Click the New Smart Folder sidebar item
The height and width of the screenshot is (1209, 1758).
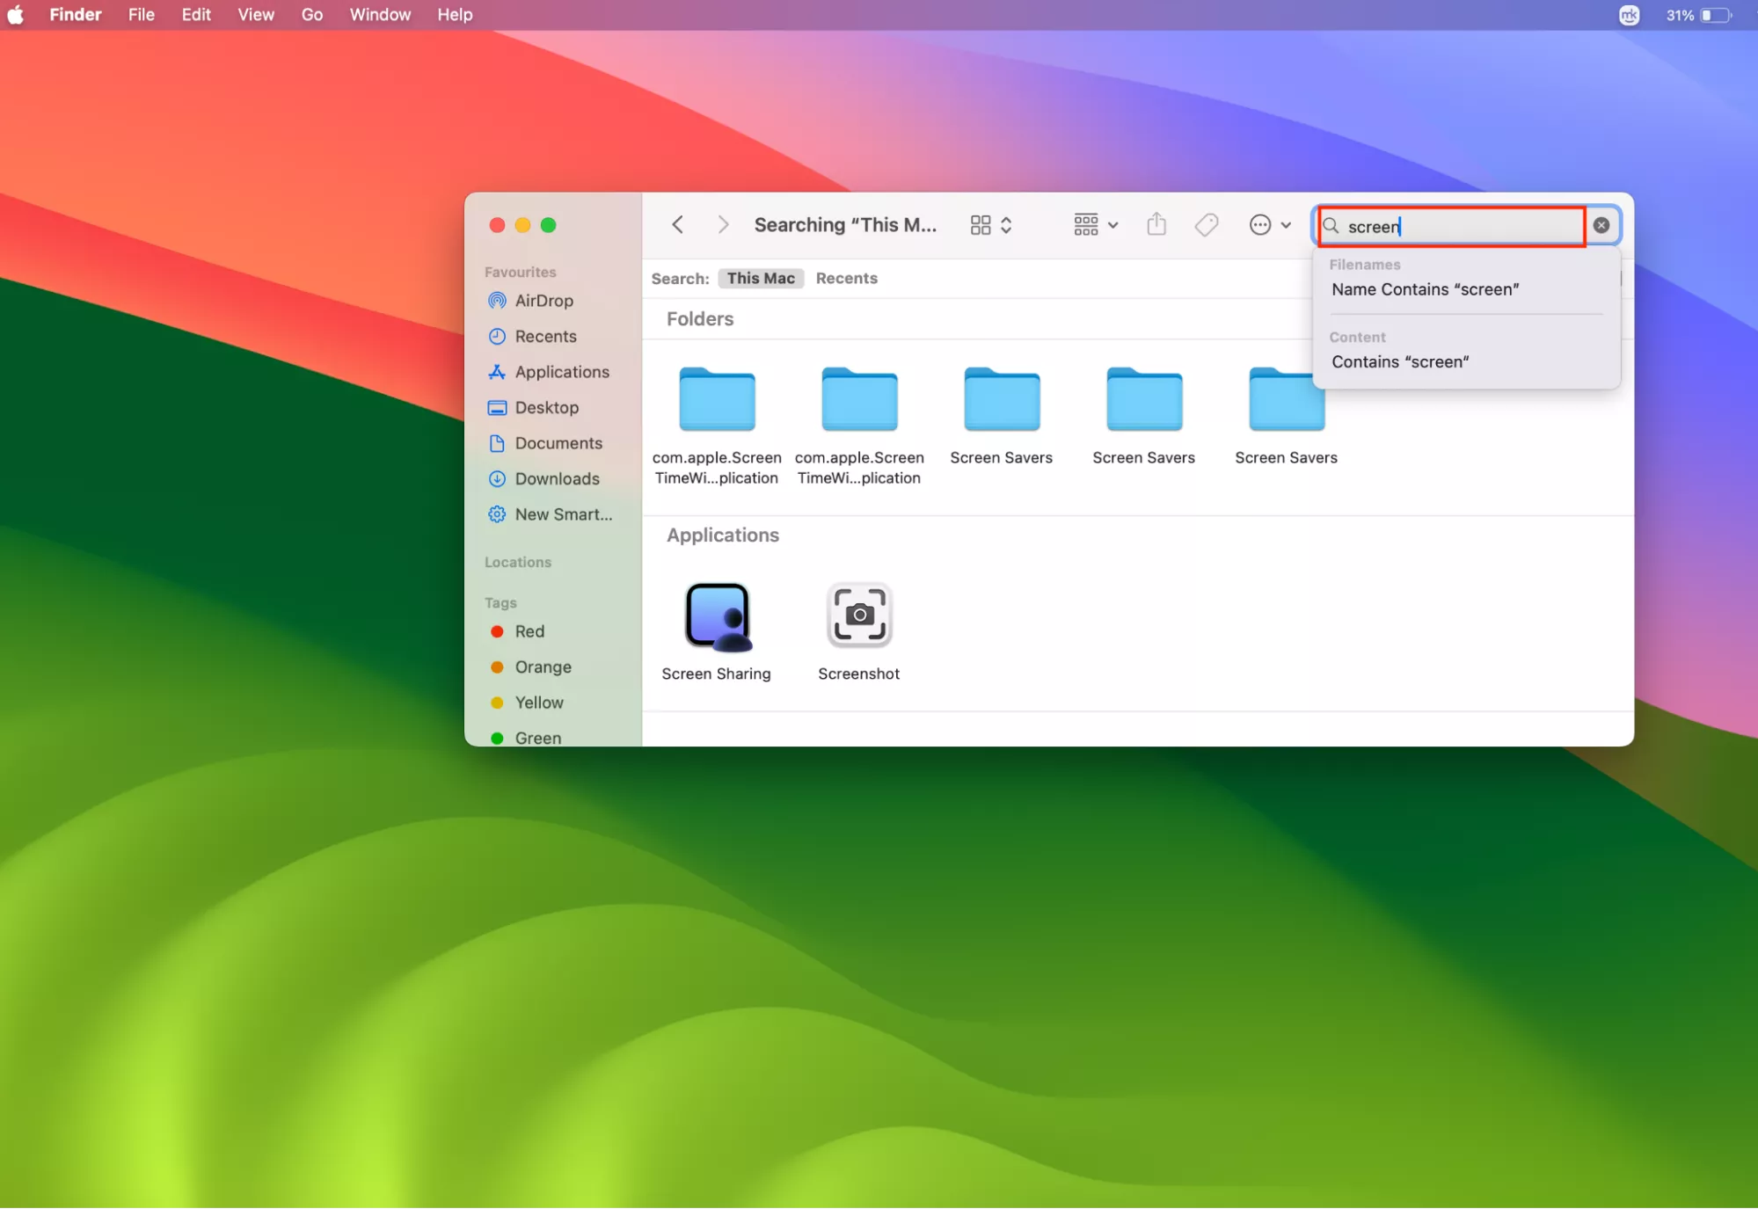[x=562, y=514]
